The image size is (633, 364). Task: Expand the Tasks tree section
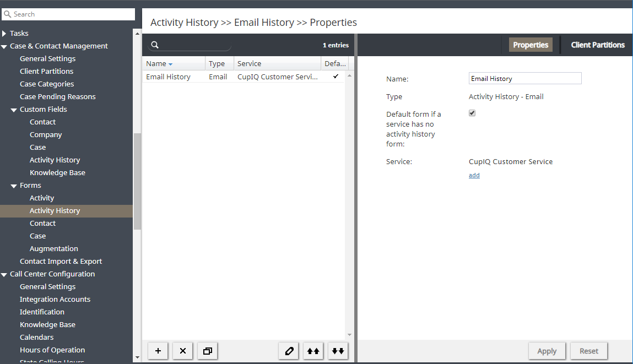click(x=4, y=34)
